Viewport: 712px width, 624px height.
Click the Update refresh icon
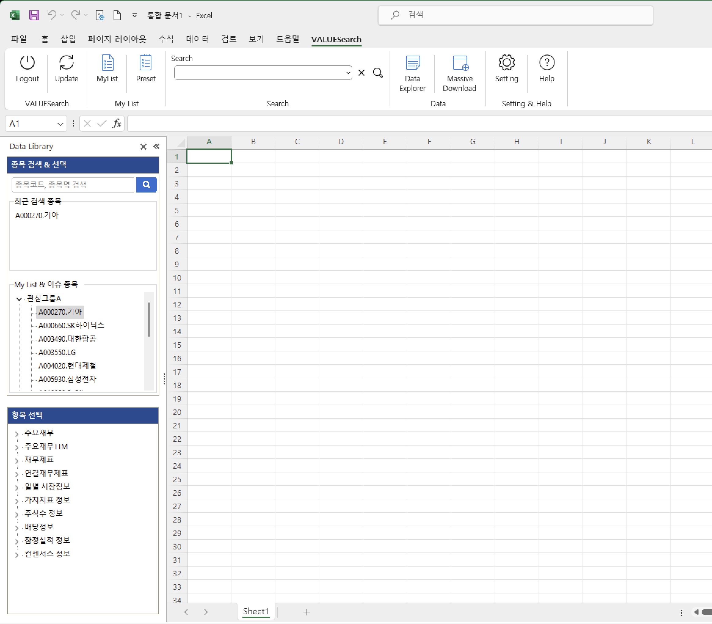tap(67, 63)
